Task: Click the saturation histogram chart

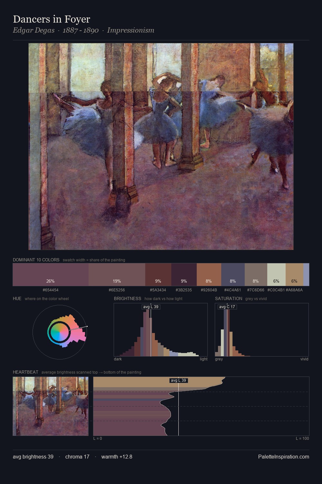Action: coord(262,330)
